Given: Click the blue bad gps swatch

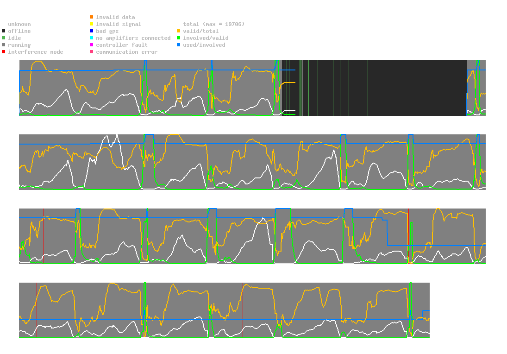Looking at the screenshot, I should pyautogui.click(x=92, y=31).
